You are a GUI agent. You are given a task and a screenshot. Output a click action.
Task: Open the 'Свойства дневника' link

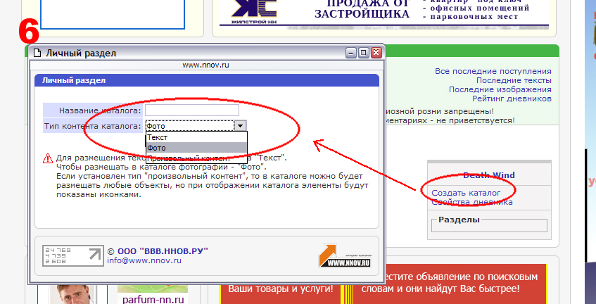click(x=472, y=202)
